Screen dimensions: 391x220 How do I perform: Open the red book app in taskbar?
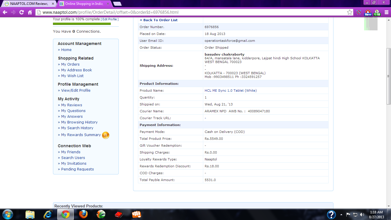[119, 214]
